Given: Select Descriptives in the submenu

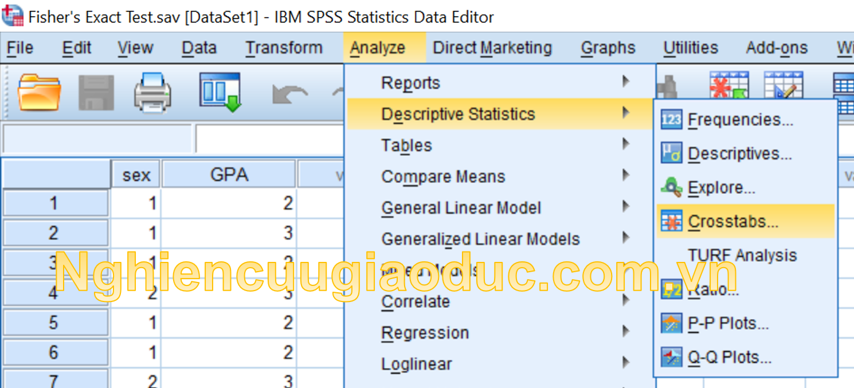Looking at the screenshot, I should pyautogui.click(x=739, y=154).
